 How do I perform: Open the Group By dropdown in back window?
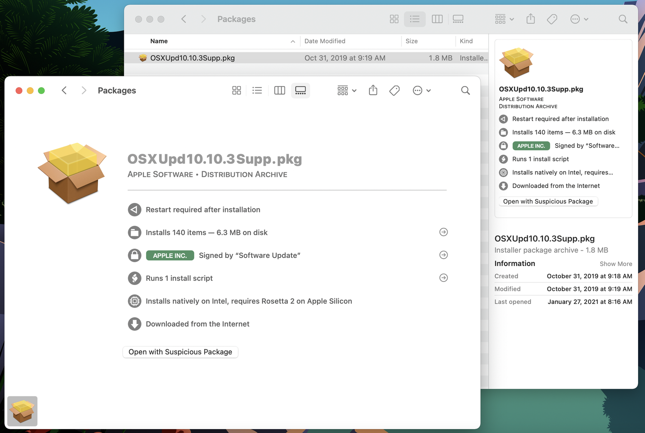pos(504,19)
